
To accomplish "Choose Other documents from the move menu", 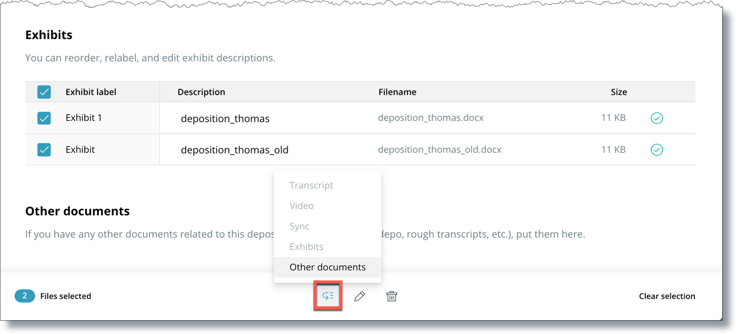I will 327,267.
